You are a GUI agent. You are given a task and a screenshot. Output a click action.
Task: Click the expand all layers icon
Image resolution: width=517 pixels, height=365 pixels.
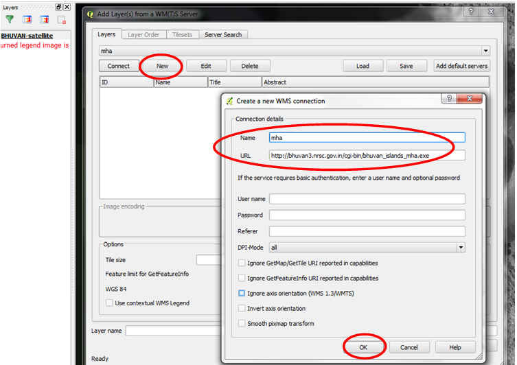[x=27, y=19]
